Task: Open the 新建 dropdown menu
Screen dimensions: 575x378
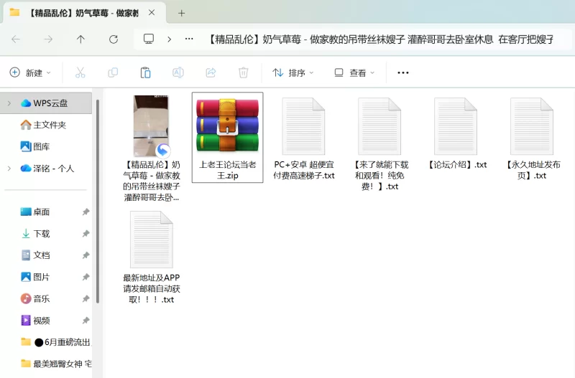Action: coord(30,72)
